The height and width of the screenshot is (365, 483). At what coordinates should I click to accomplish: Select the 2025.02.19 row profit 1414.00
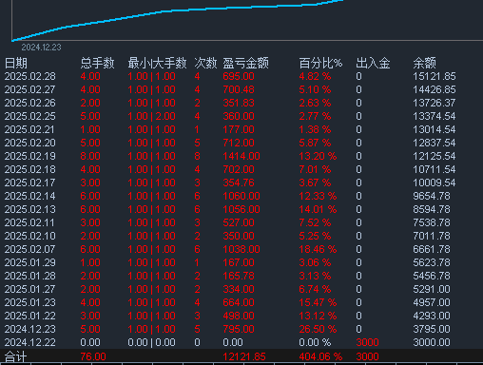click(x=241, y=156)
